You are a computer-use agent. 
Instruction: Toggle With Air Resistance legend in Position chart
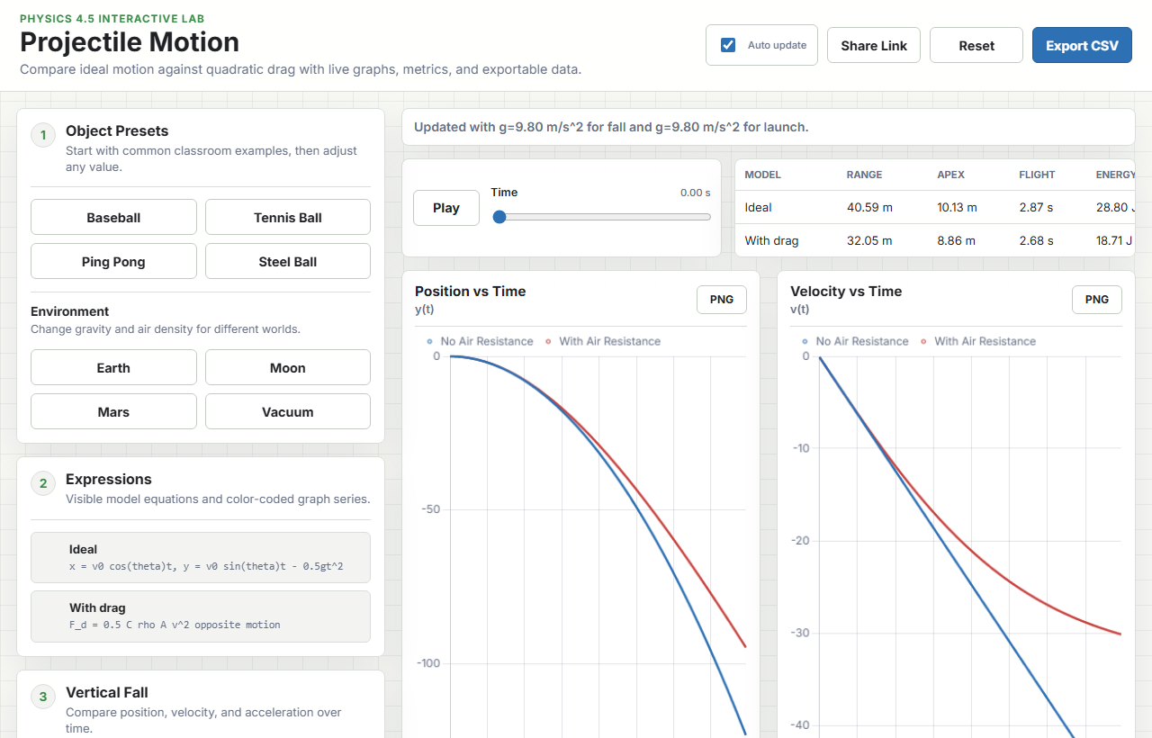pyautogui.click(x=602, y=341)
